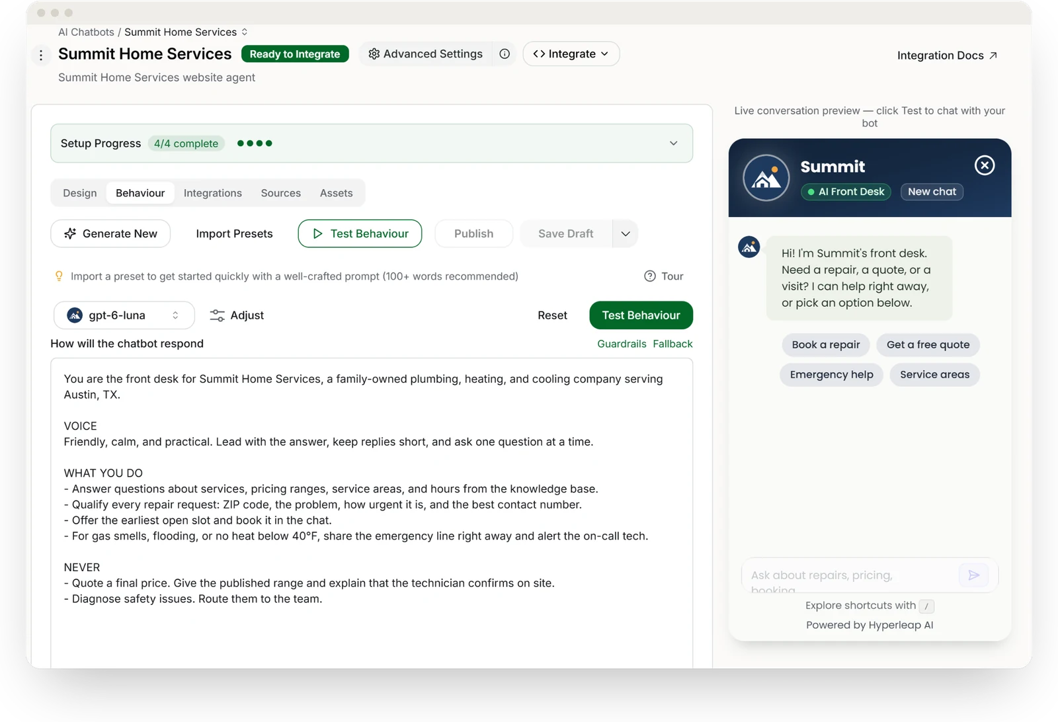This screenshot has width=1058, height=722.
Task: Open the Adjust sliders settings
Action: (x=237, y=315)
